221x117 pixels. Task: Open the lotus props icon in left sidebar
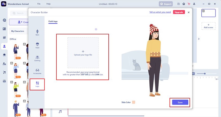[x=4, y=55]
